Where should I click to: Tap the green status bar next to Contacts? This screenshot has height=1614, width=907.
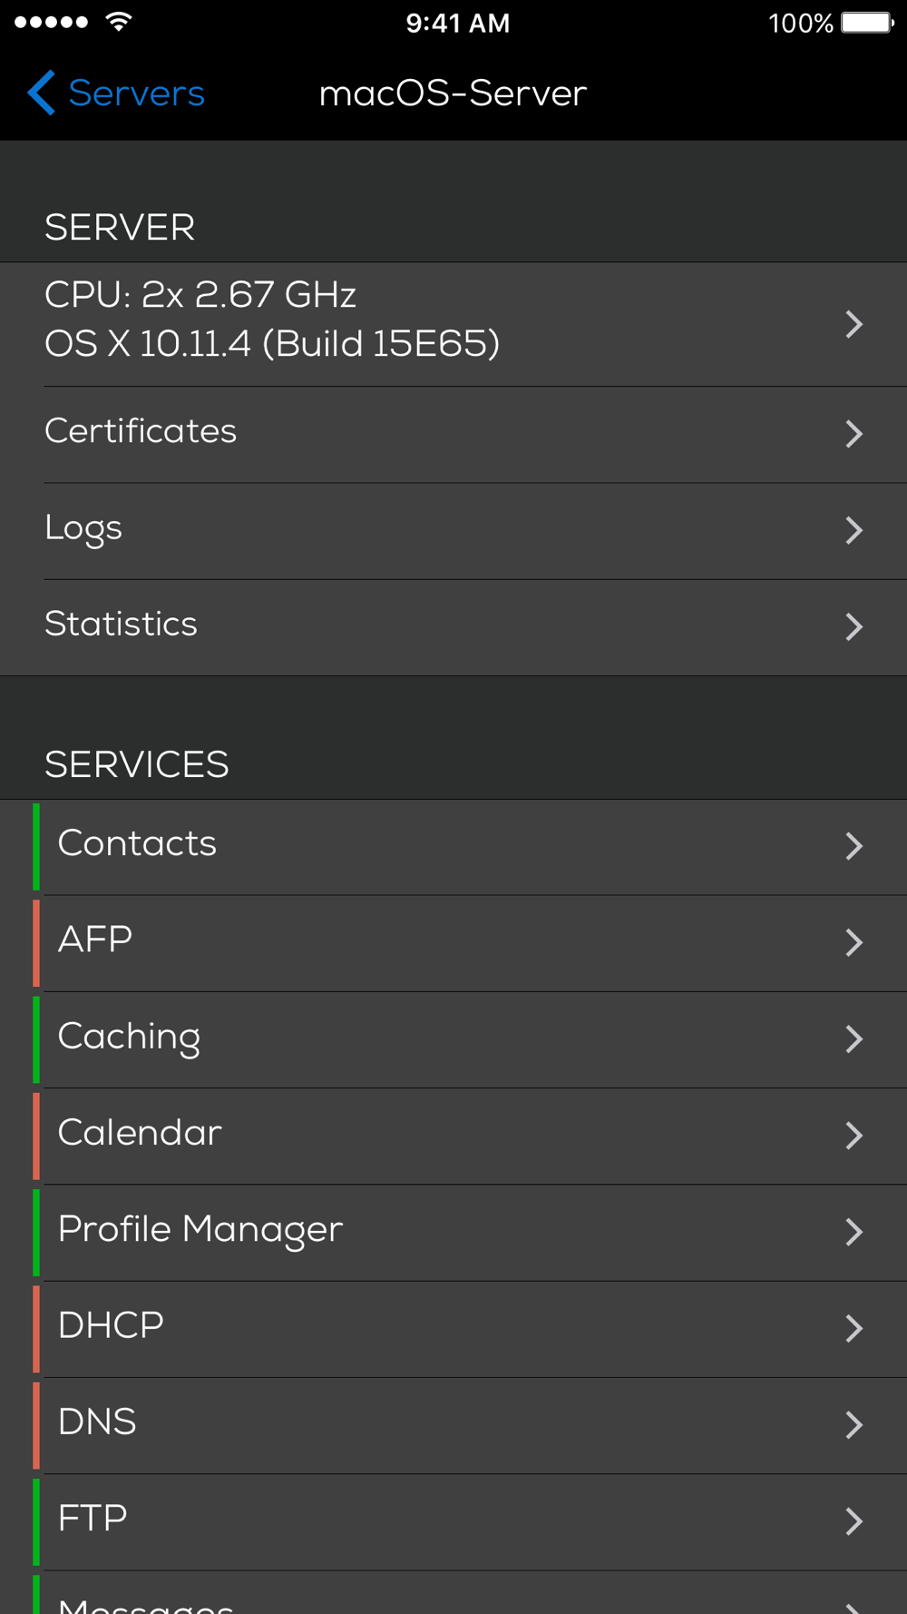coord(36,846)
